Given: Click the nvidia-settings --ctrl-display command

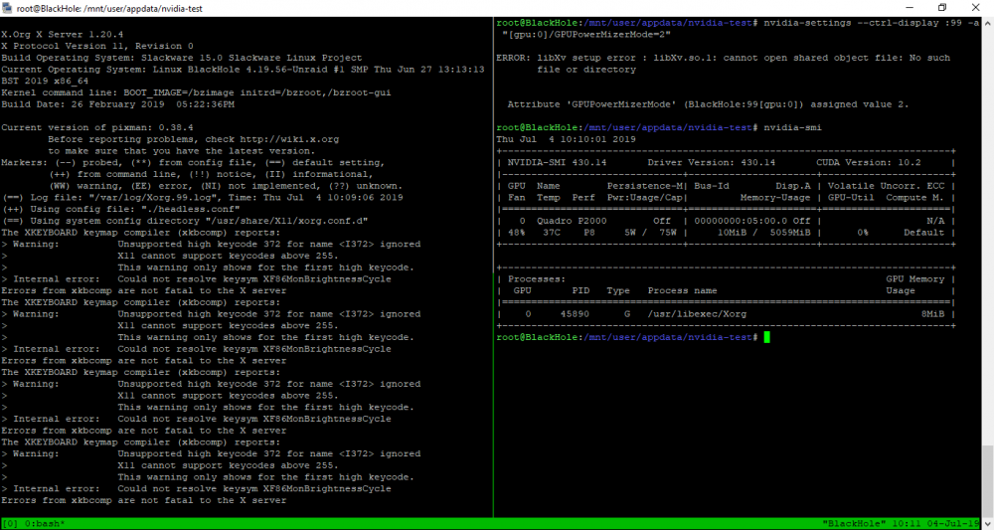Looking at the screenshot, I should pyautogui.click(x=871, y=23).
